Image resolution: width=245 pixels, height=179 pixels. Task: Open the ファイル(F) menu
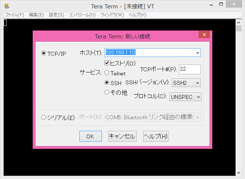(x=14, y=15)
